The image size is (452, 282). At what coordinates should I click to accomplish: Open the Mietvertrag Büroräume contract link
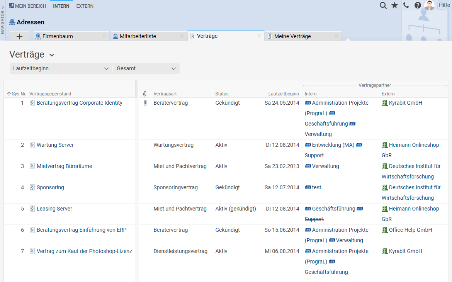63,166
